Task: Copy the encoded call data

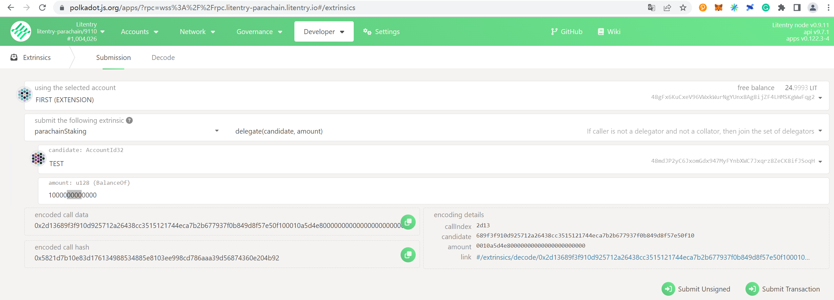Action: tap(408, 222)
